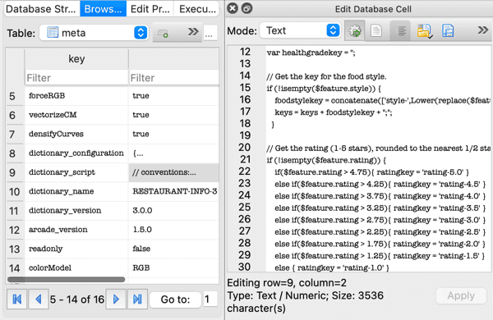Click the export to file icon

(448, 31)
